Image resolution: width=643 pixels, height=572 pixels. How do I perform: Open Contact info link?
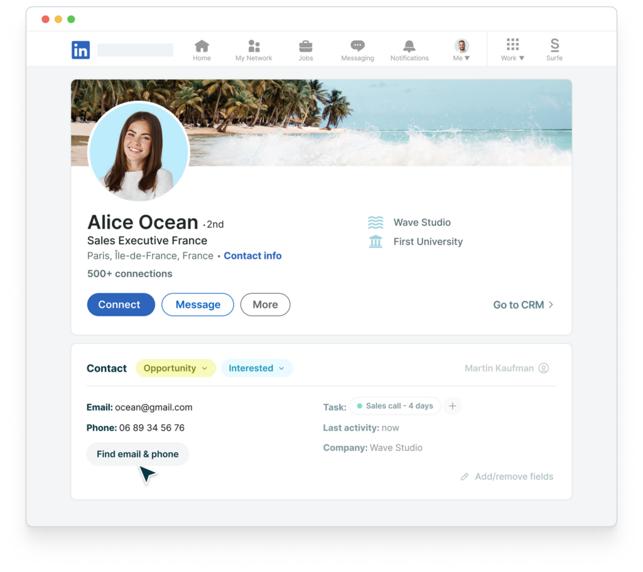(x=252, y=256)
